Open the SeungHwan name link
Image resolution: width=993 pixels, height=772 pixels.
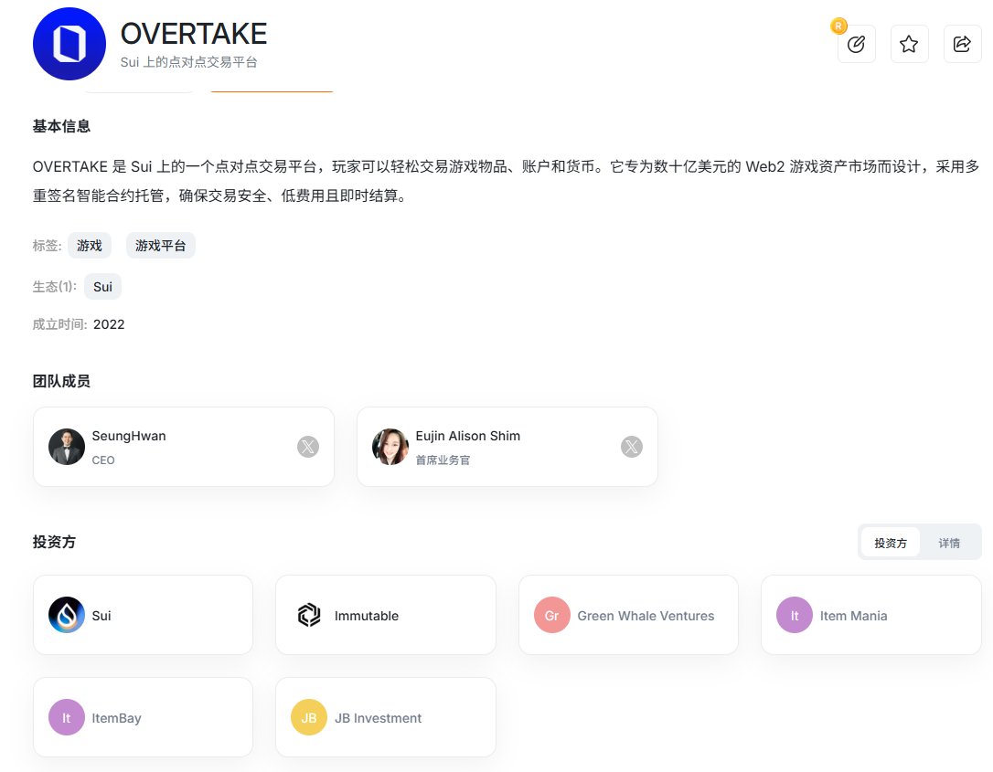point(129,436)
